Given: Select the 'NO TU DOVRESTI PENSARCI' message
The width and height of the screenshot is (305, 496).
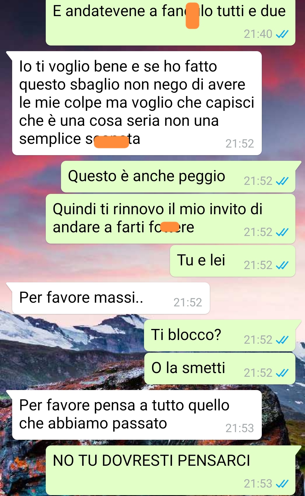Looking at the screenshot, I should coord(171,470).
